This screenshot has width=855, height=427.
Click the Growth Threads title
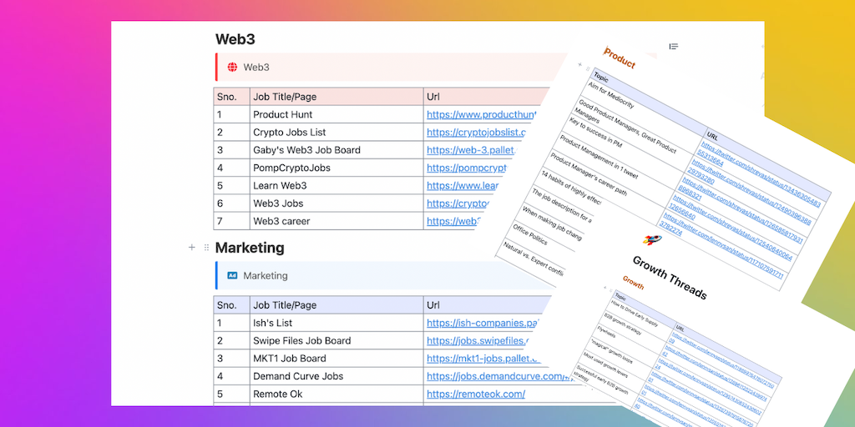pos(670,277)
